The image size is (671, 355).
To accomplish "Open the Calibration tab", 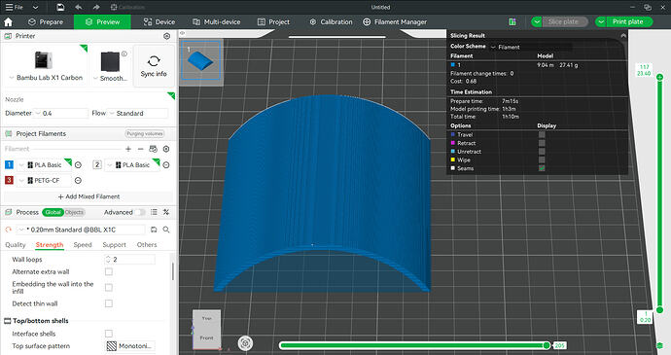I will pos(331,21).
